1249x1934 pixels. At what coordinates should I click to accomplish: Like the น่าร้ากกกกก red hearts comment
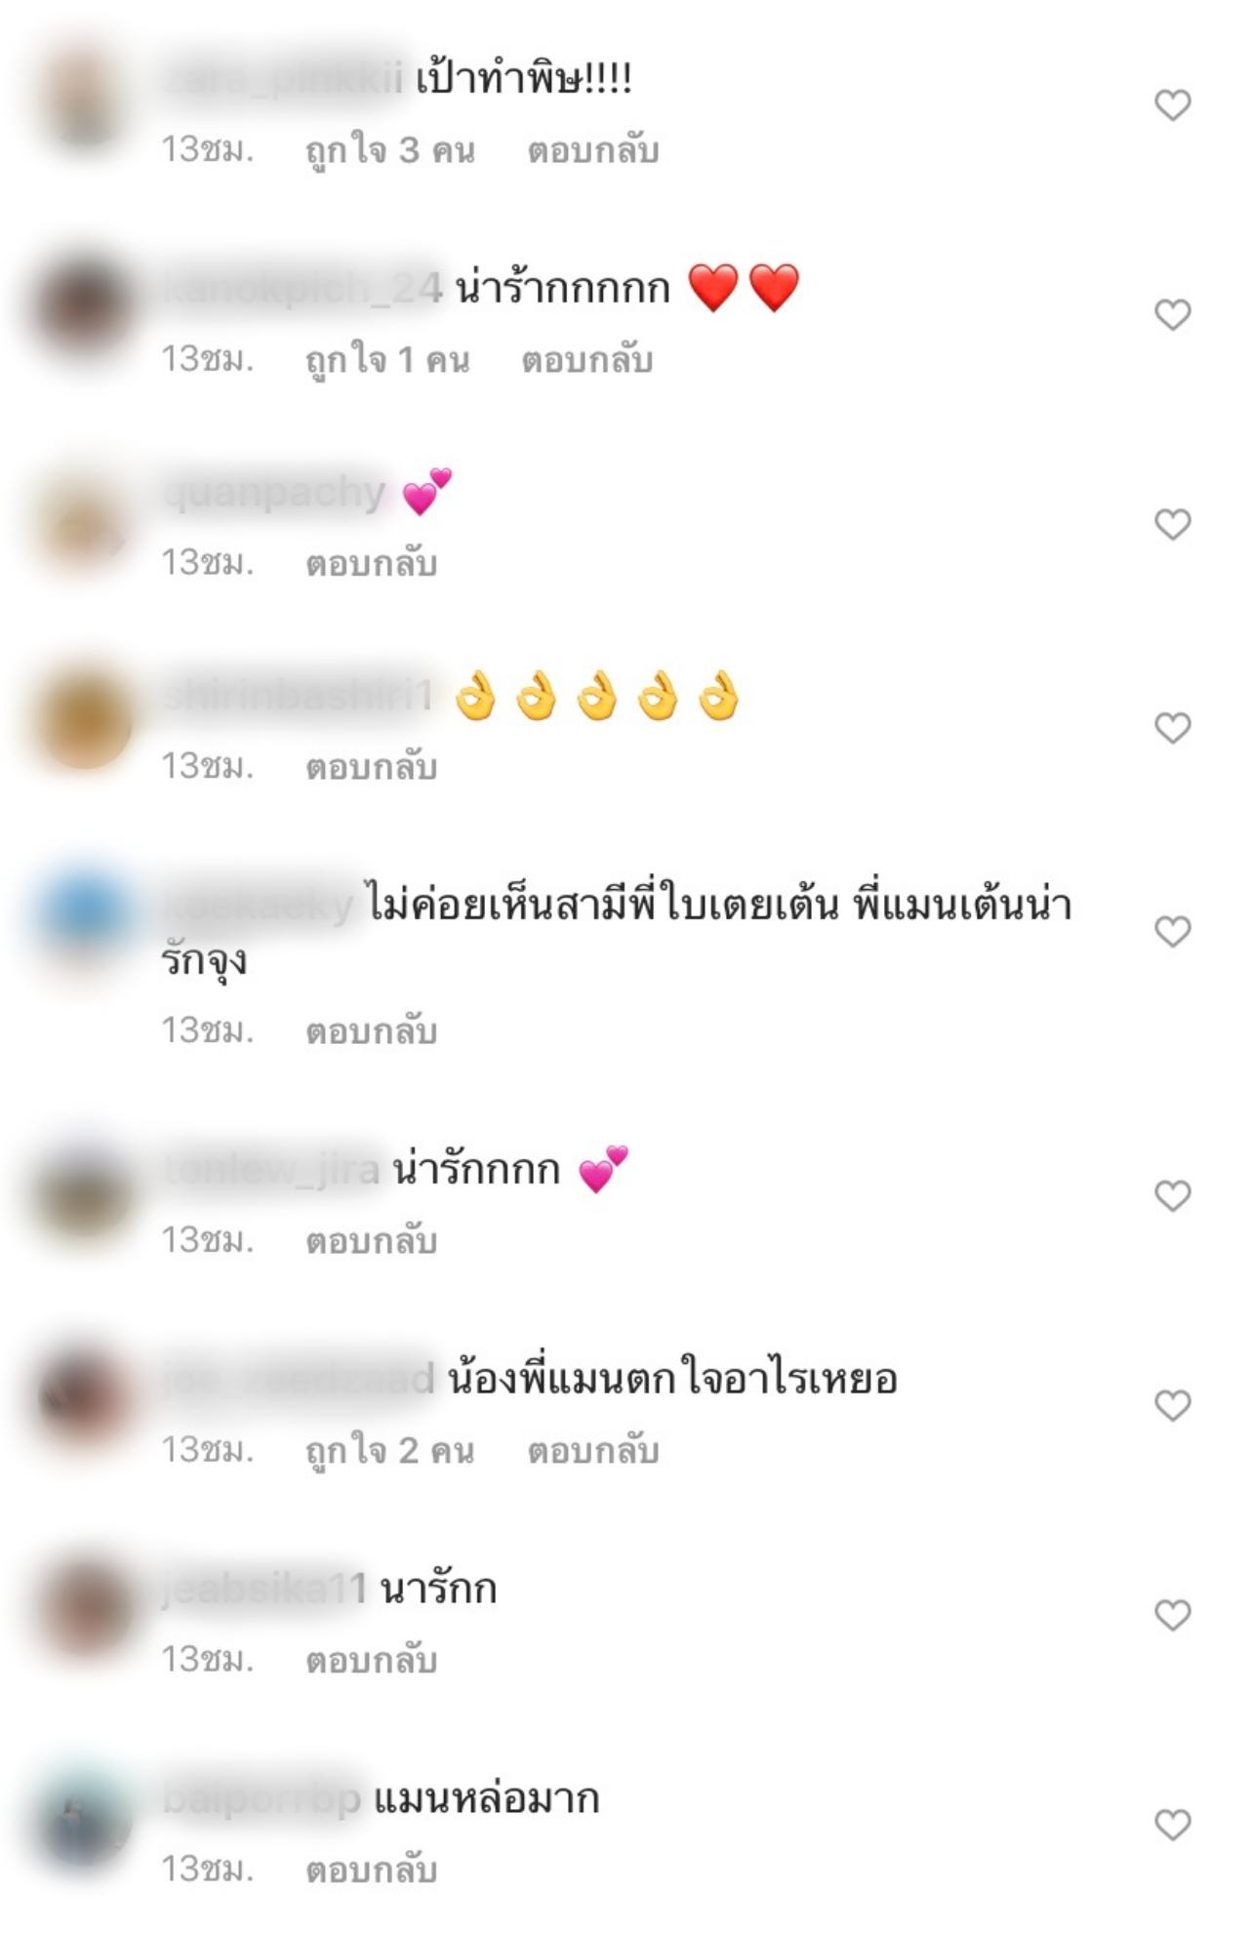point(1172,314)
